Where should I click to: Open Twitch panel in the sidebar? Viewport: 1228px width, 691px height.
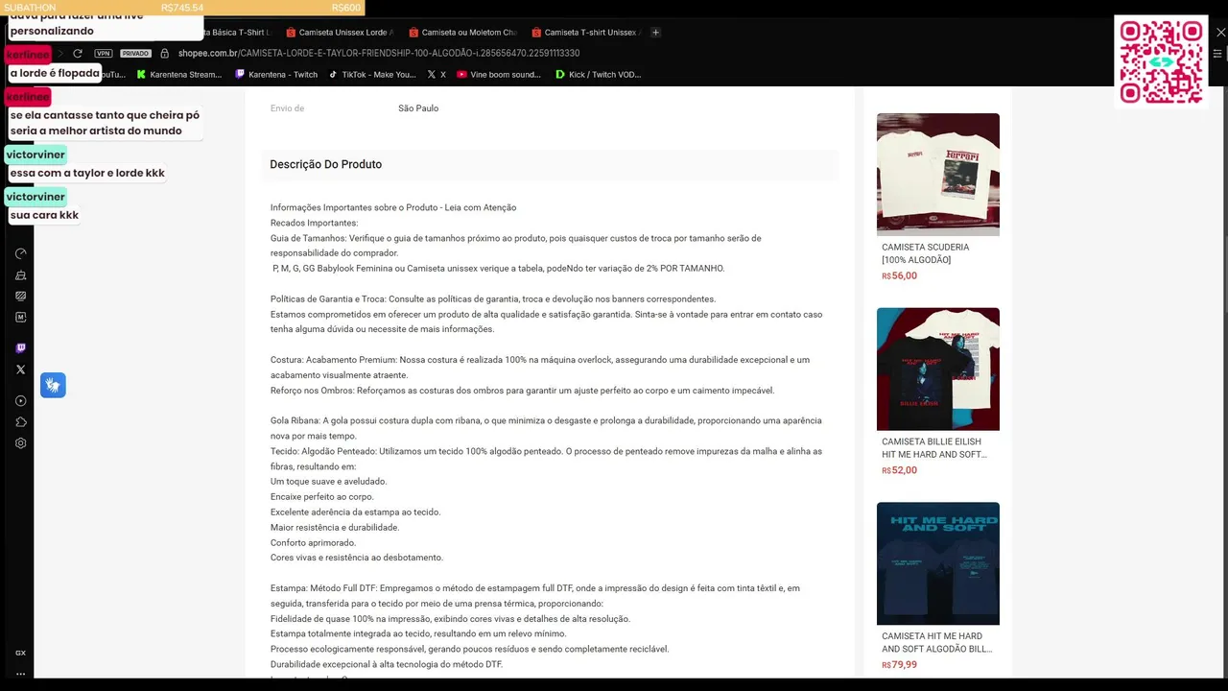pyautogui.click(x=21, y=348)
